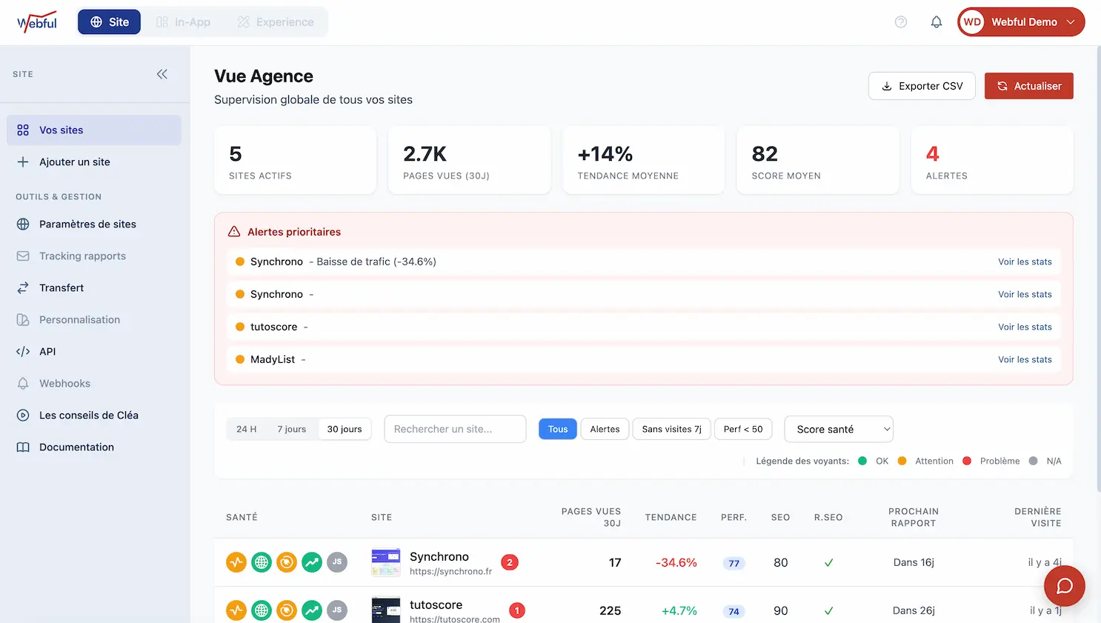1101x623 pixels.
Task: Click Synchrono's orange health pulse icon
Action: pos(236,562)
